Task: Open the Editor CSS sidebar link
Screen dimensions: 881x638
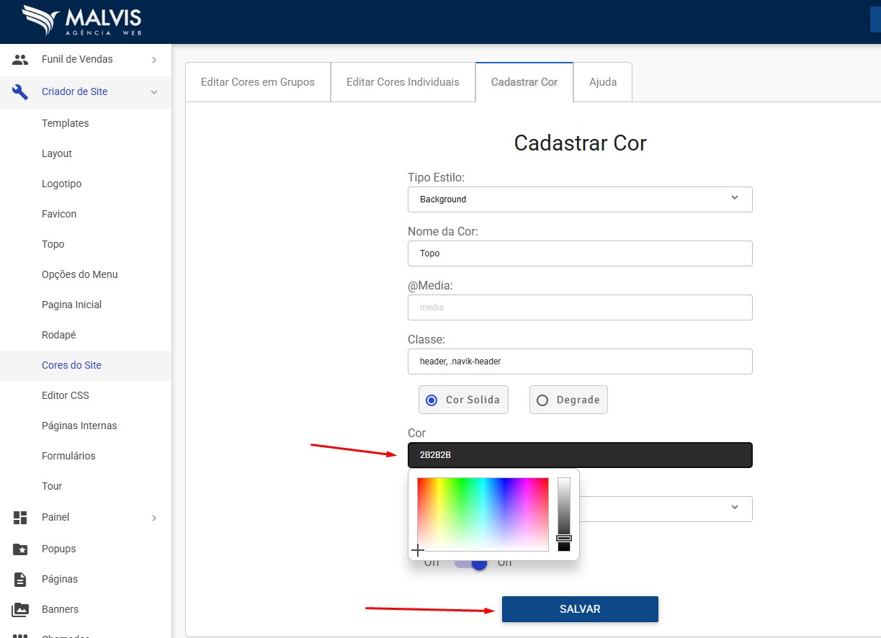Action: click(x=66, y=395)
